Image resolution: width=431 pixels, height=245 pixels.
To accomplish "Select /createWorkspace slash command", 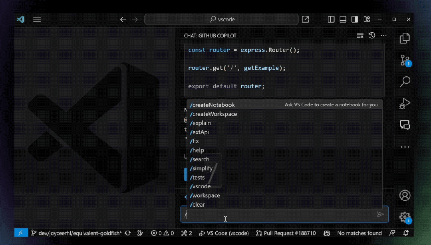I will (284, 114).
